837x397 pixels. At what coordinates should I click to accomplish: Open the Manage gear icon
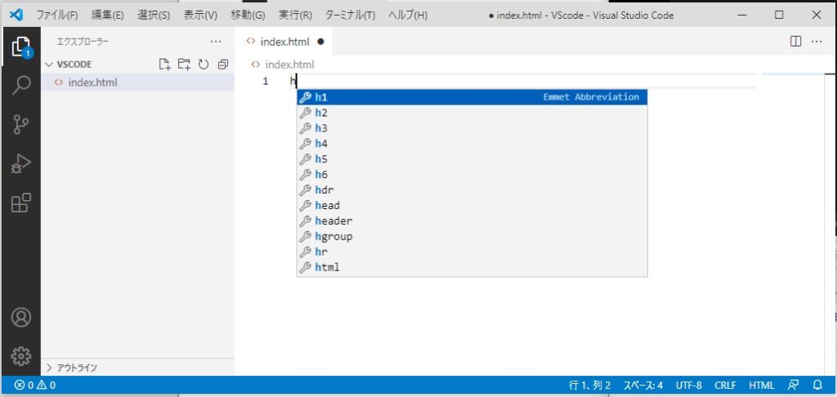pos(21,355)
